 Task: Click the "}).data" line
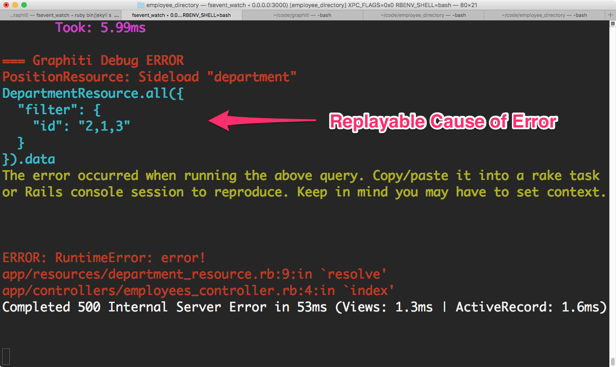click(28, 159)
